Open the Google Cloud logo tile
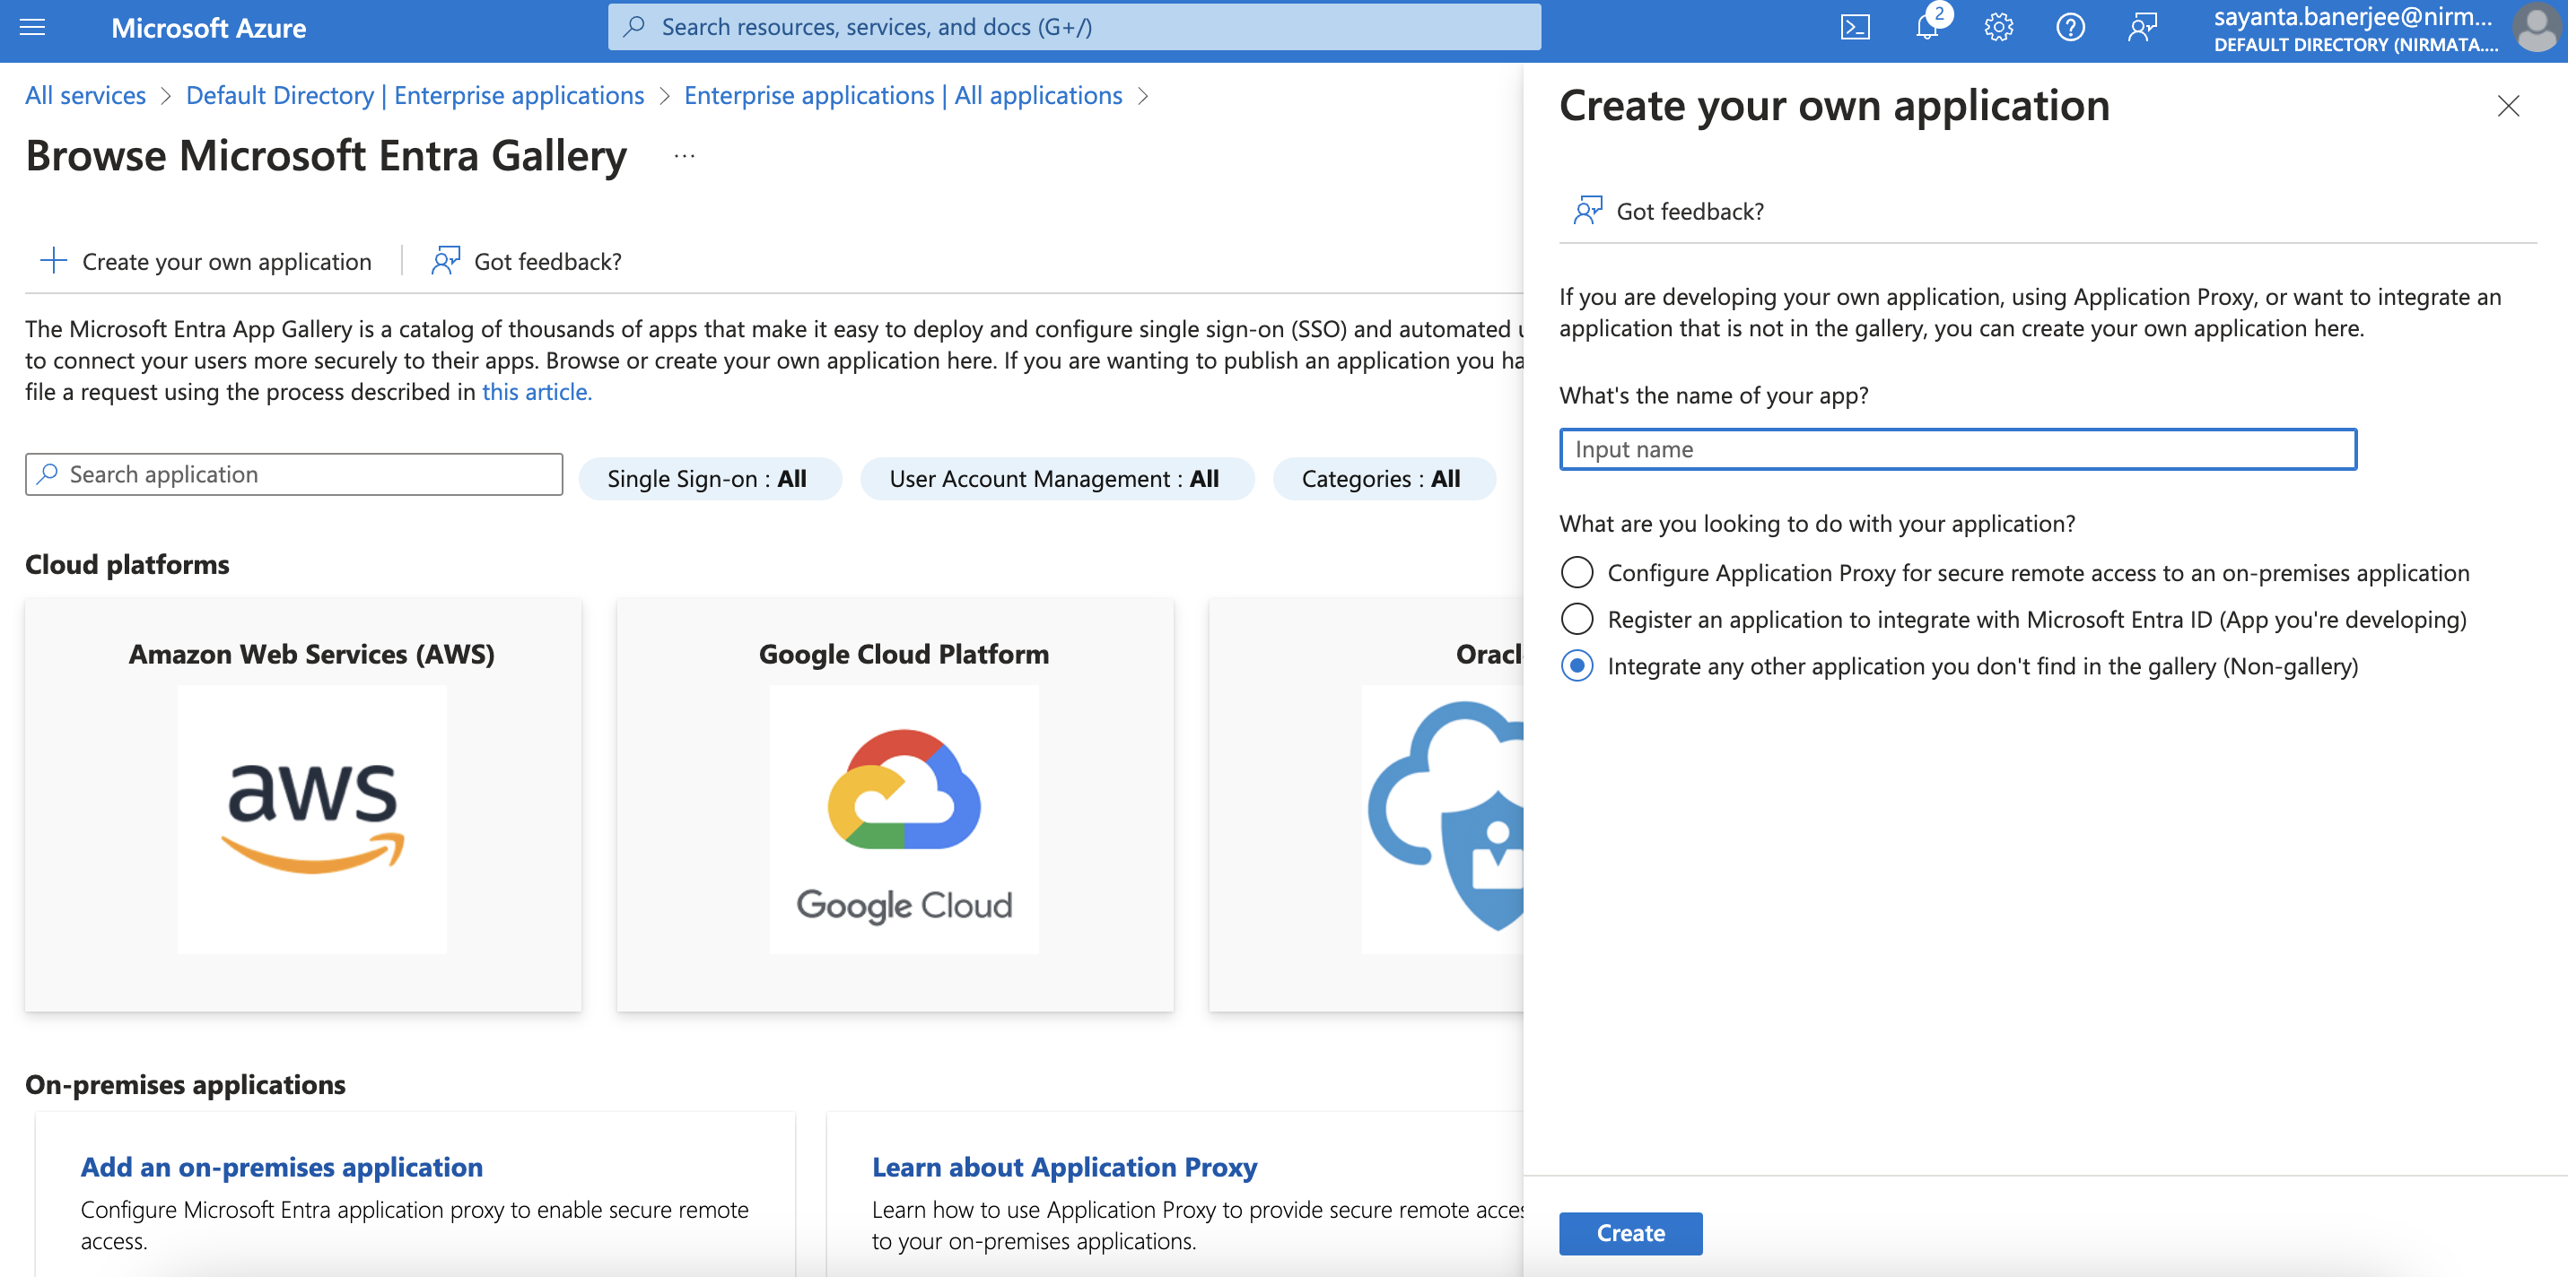The image size is (2568, 1277). (904, 819)
